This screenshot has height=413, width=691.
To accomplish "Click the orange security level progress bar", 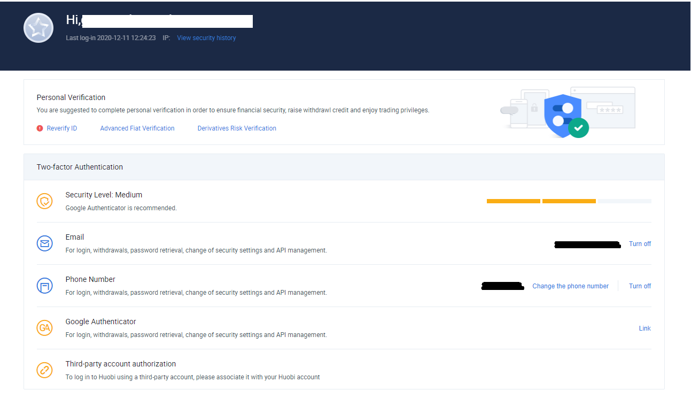I will pyautogui.click(x=541, y=201).
